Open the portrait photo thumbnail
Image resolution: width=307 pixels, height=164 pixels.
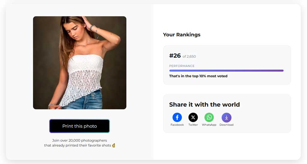coord(79,63)
